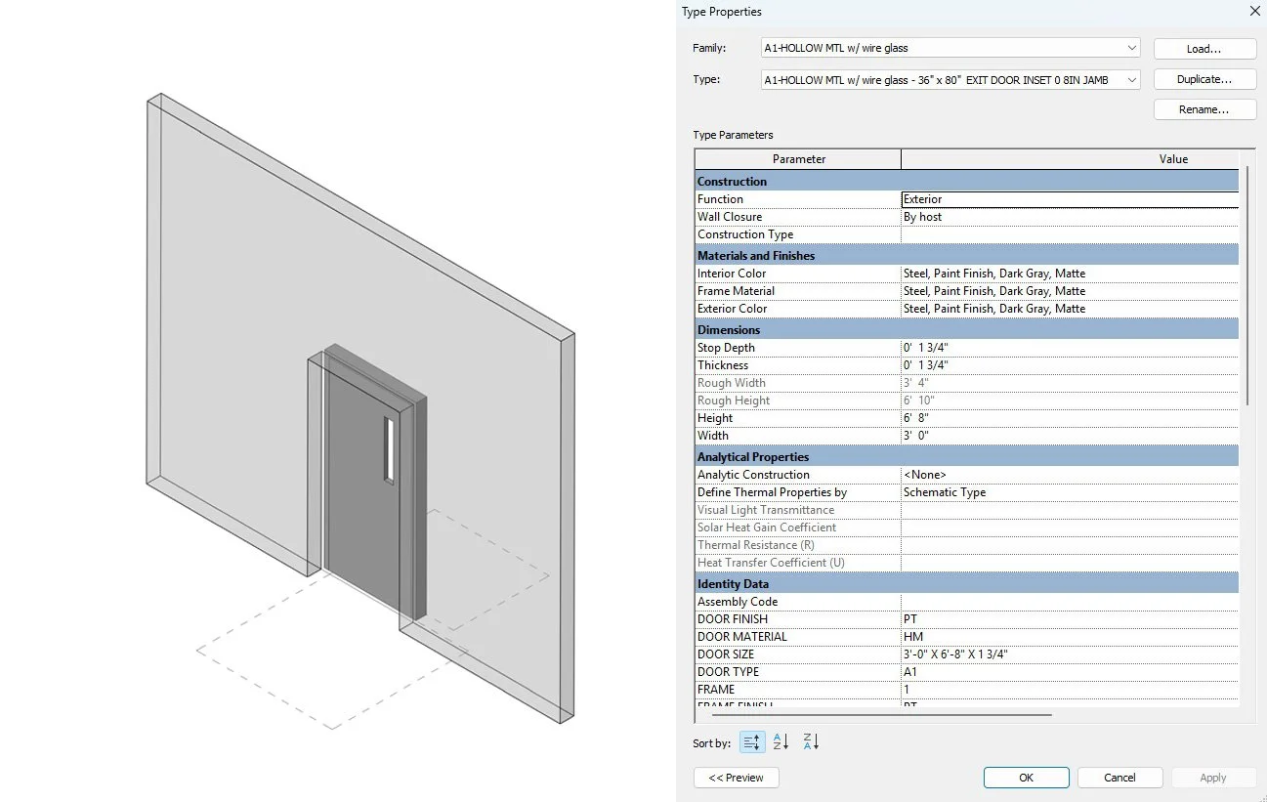Rename the current door type
Screen dimensions: 1267x802
click(x=1204, y=108)
